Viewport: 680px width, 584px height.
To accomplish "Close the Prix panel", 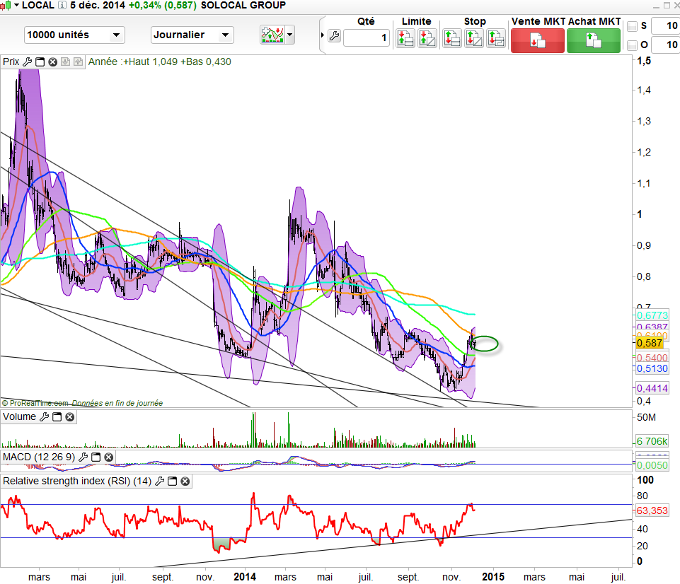I will click(x=53, y=62).
